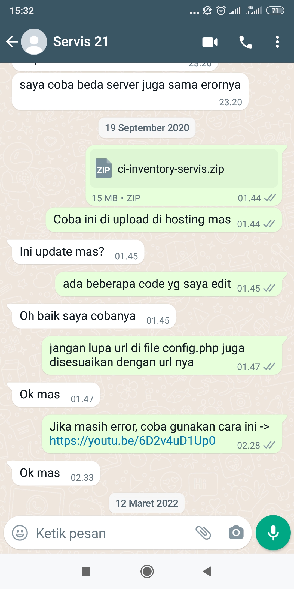294x589 pixels.
Task: Tap the 19 September 2020 date chip
Action: 147,128
